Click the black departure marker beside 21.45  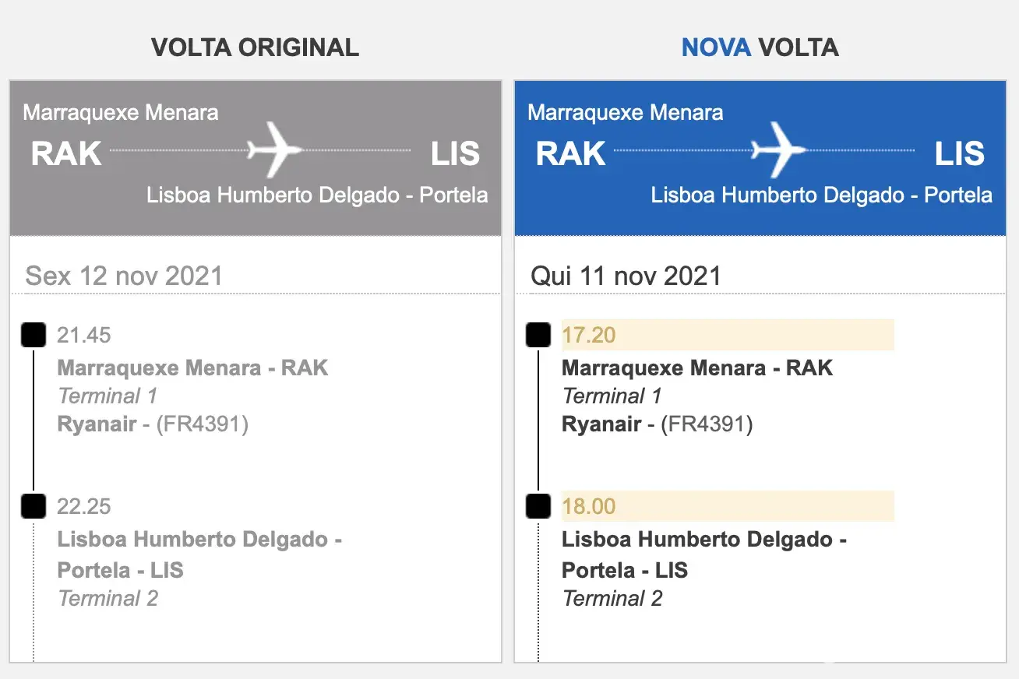click(33, 336)
